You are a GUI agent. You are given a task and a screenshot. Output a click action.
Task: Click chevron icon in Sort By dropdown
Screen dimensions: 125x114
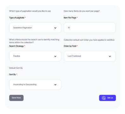click(x=55, y=85)
